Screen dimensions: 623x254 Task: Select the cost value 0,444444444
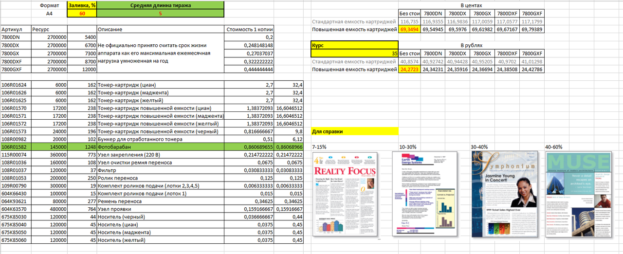click(249, 69)
